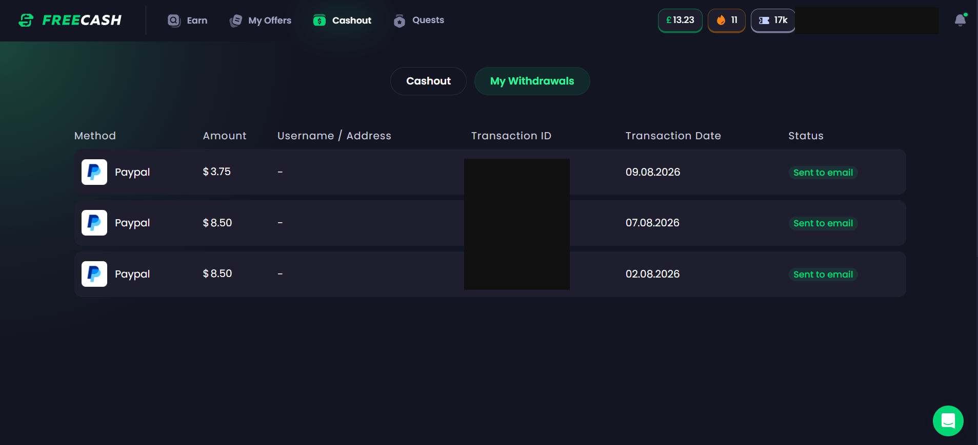Image resolution: width=978 pixels, height=445 pixels.
Task: Click the PayPal icon for the 02.08.2026 withdrawal
Action: [94, 274]
